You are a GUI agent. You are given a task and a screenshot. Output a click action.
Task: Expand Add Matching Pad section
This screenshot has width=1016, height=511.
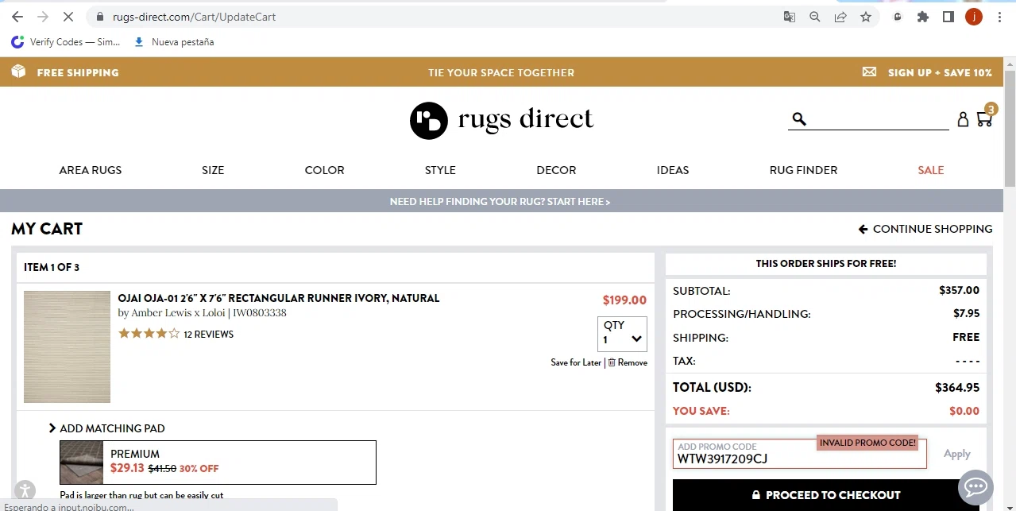coord(107,428)
